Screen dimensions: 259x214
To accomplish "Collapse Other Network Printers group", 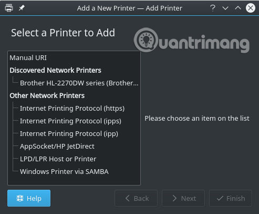I will point(47,95).
